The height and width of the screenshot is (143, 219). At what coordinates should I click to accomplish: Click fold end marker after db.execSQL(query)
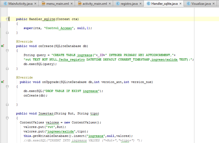click(x=7, y=68)
